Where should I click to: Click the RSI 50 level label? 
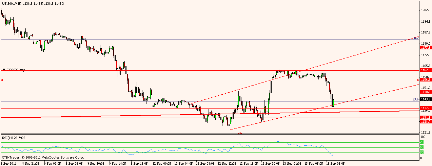point(422,148)
